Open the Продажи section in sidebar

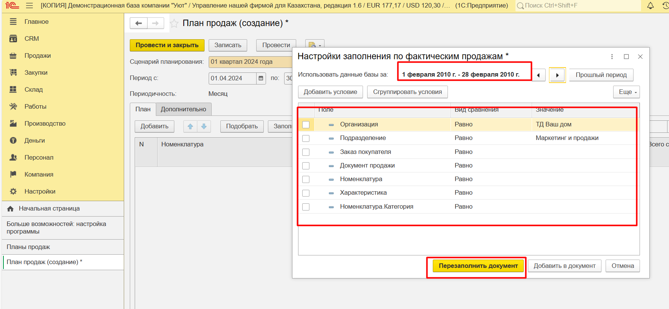tap(37, 56)
